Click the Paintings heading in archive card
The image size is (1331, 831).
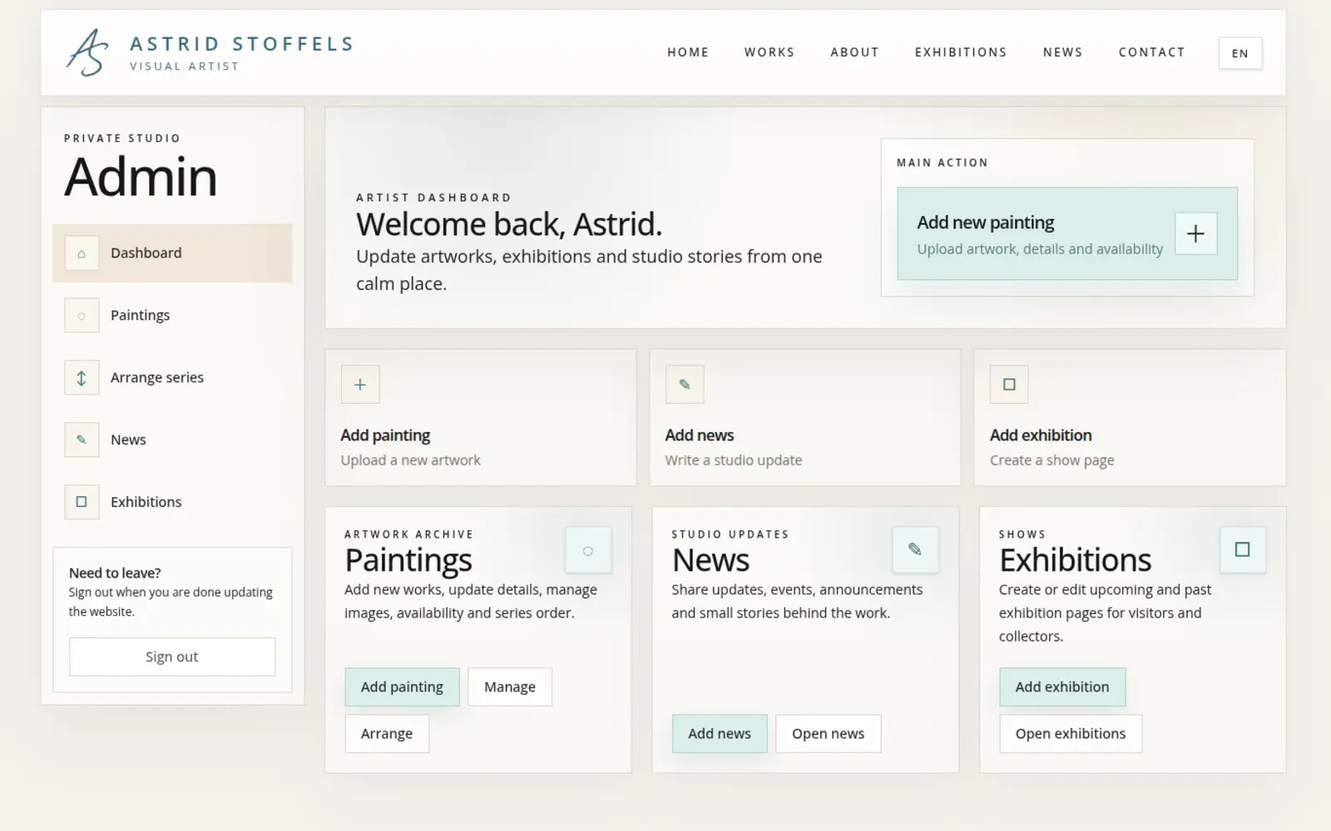(408, 561)
